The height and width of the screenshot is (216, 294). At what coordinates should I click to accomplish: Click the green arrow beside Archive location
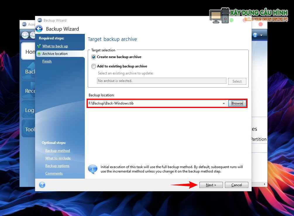tap(39, 54)
